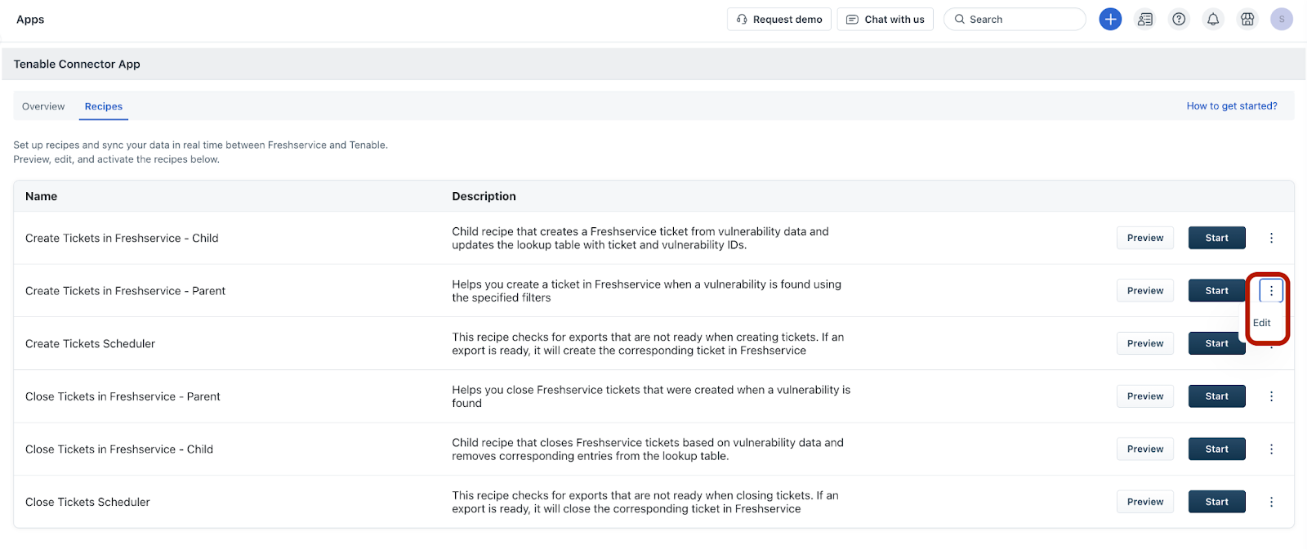Click the Apps page heading
Screen dimensions: 1307x550
click(30, 19)
